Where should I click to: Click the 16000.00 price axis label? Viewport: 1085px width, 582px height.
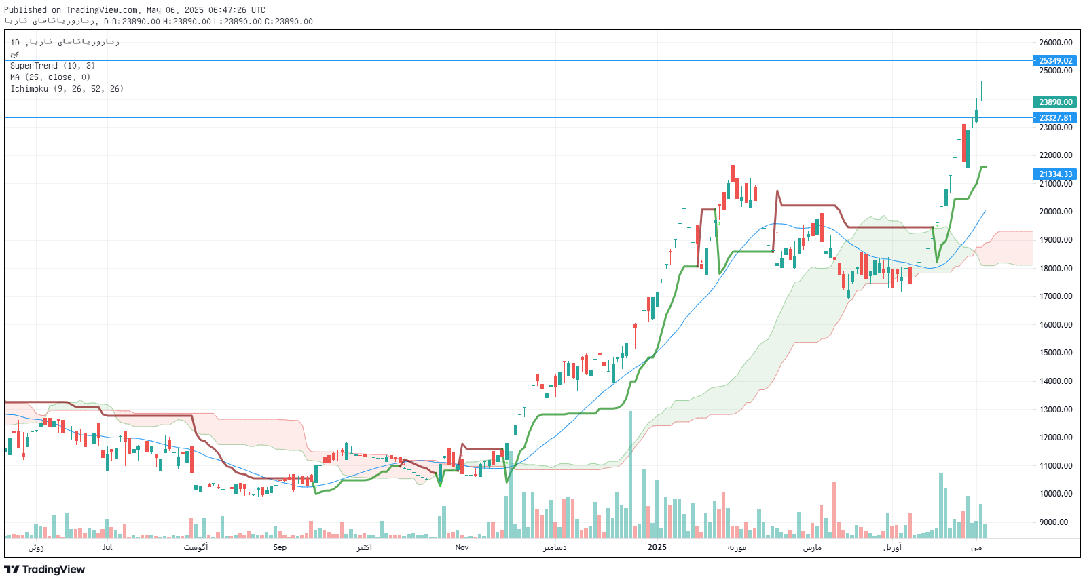(x=1056, y=325)
